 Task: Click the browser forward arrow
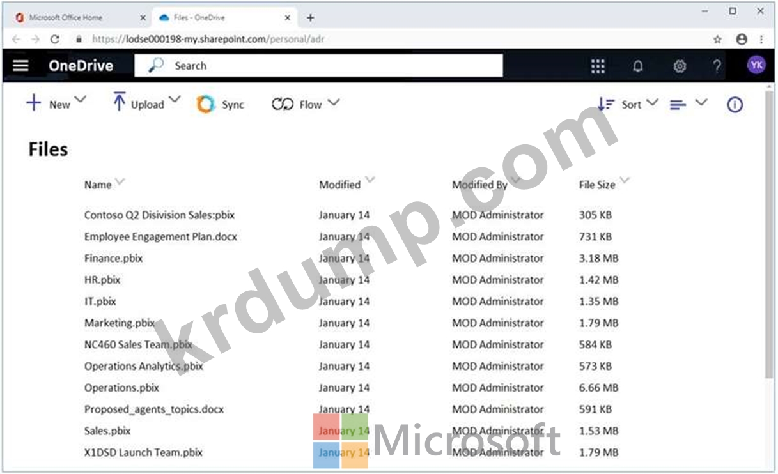point(35,39)
